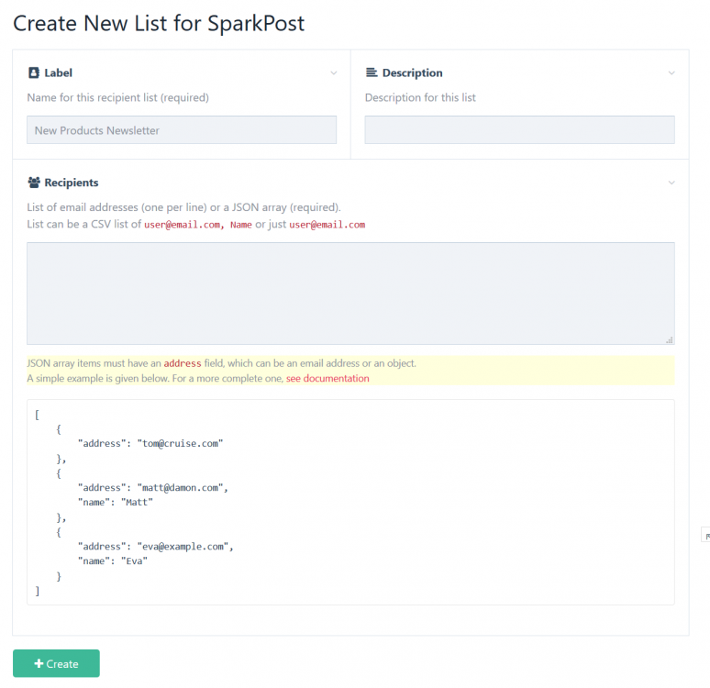Collapse the Label panel using its chevron
Screen dimensions: 710x688
334,73
